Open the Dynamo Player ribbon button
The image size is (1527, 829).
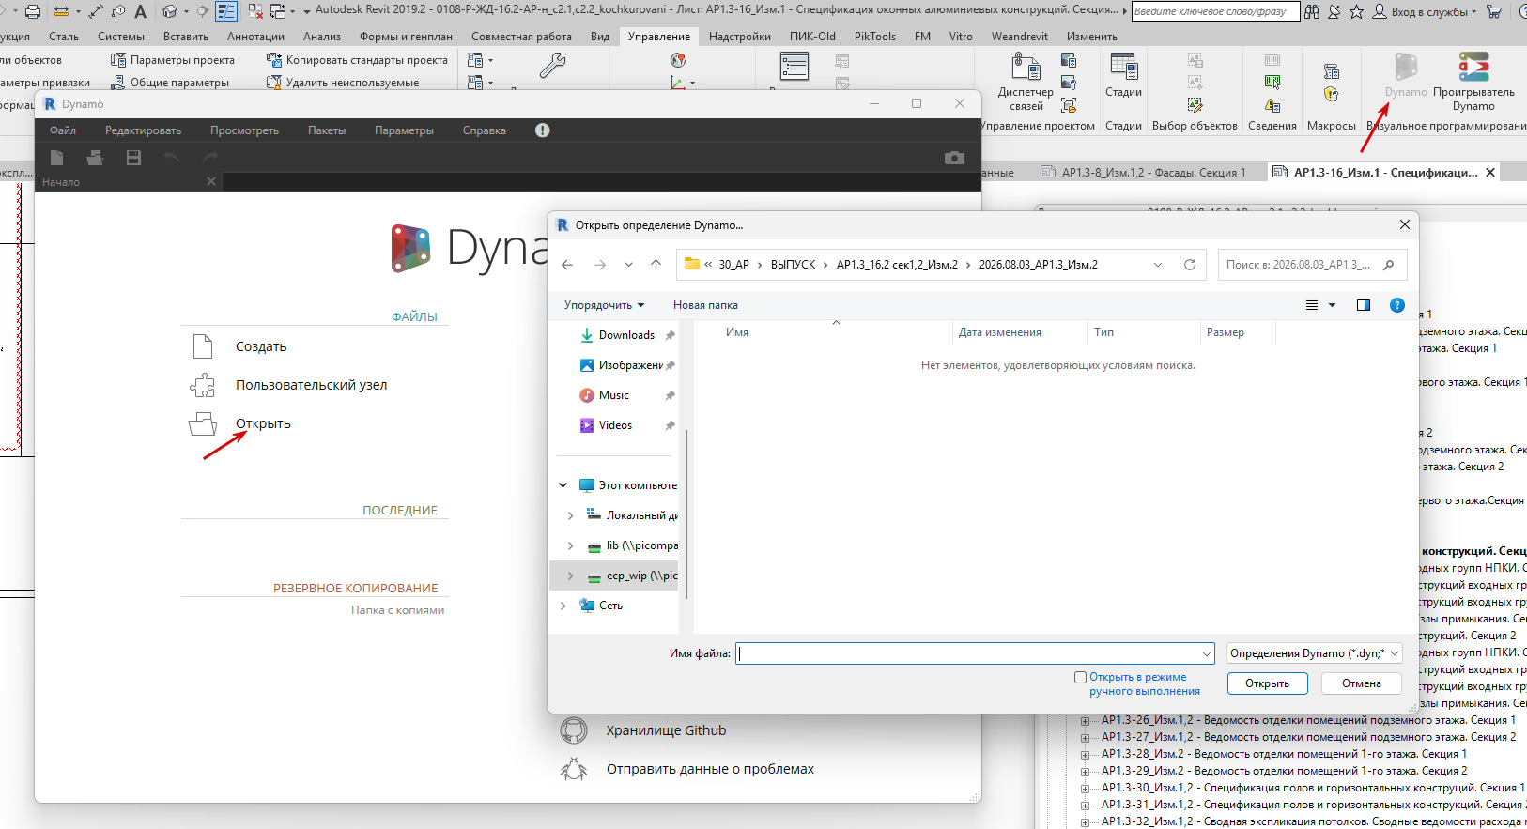1473,81
